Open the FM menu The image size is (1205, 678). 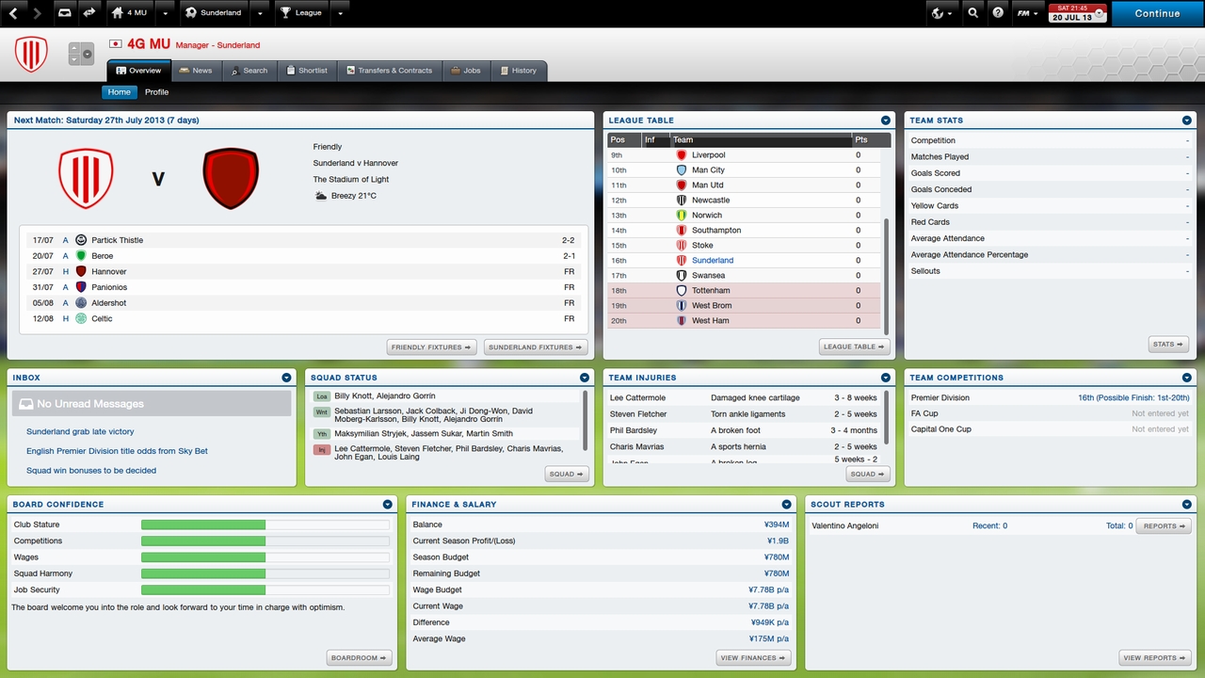(1027, 13)
